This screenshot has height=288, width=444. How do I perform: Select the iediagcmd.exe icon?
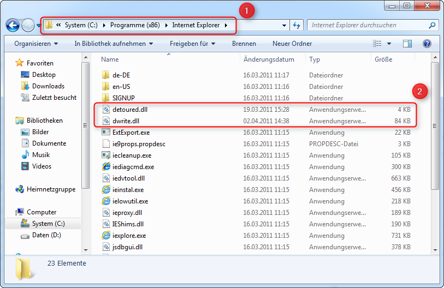pos(106,166)
